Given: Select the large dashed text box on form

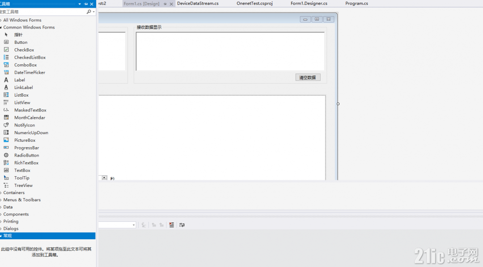Looking at the screenshot, I should click(212, 137).
